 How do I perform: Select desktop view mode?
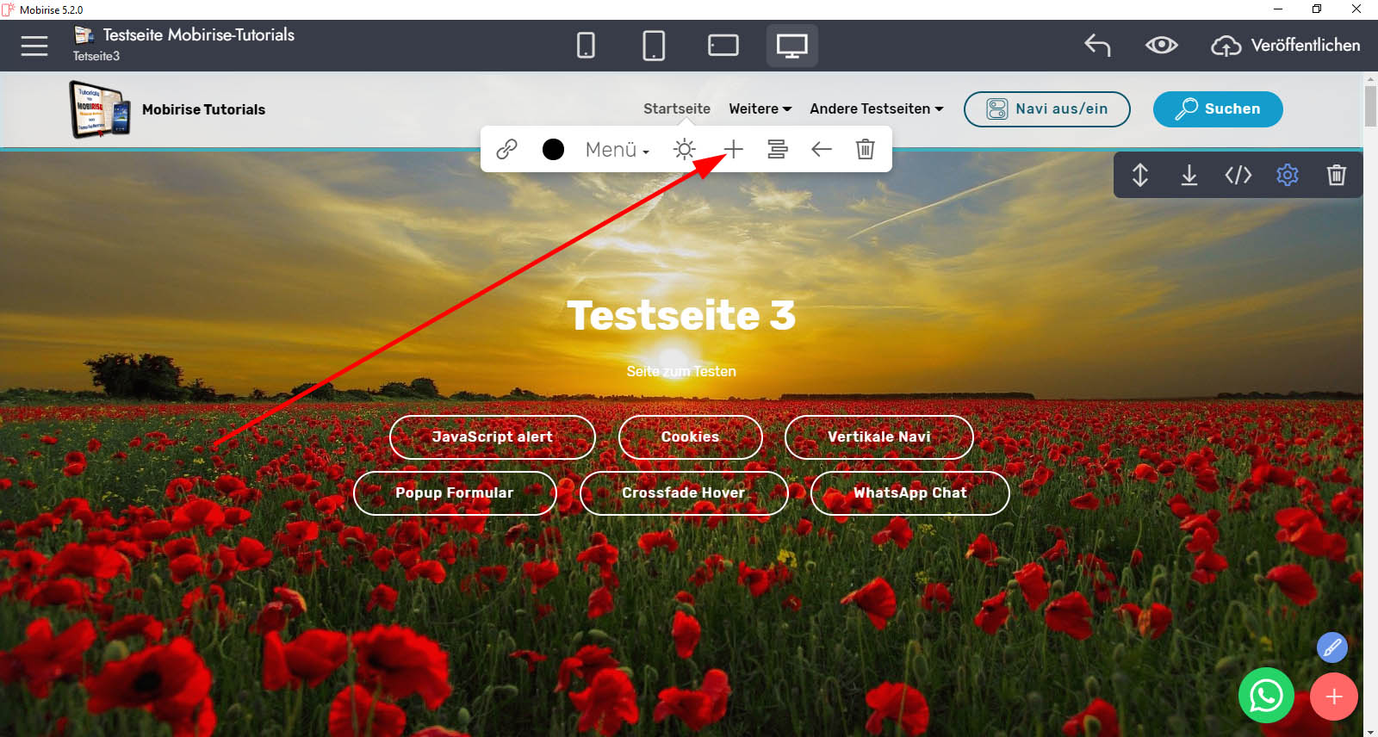(x=791, y=45)
